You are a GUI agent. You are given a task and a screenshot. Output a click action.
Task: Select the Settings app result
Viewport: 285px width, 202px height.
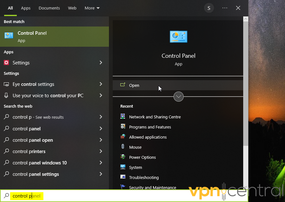coord(54,63)
